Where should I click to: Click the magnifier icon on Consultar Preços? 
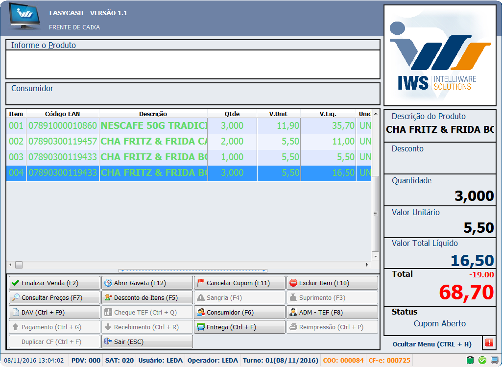(x=15, y=297)
